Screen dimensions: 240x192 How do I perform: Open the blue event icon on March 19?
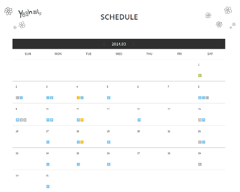click(108, 142)
